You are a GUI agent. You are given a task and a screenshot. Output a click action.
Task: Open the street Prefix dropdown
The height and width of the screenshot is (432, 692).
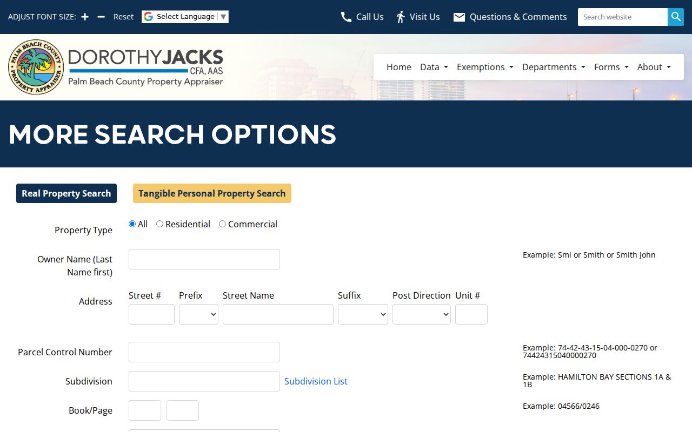198,314
